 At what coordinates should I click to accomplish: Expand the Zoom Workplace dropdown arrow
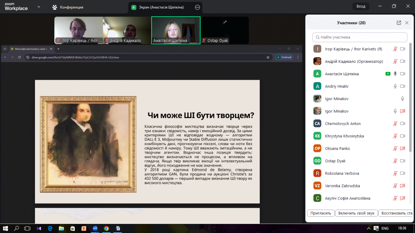point(38,7)
